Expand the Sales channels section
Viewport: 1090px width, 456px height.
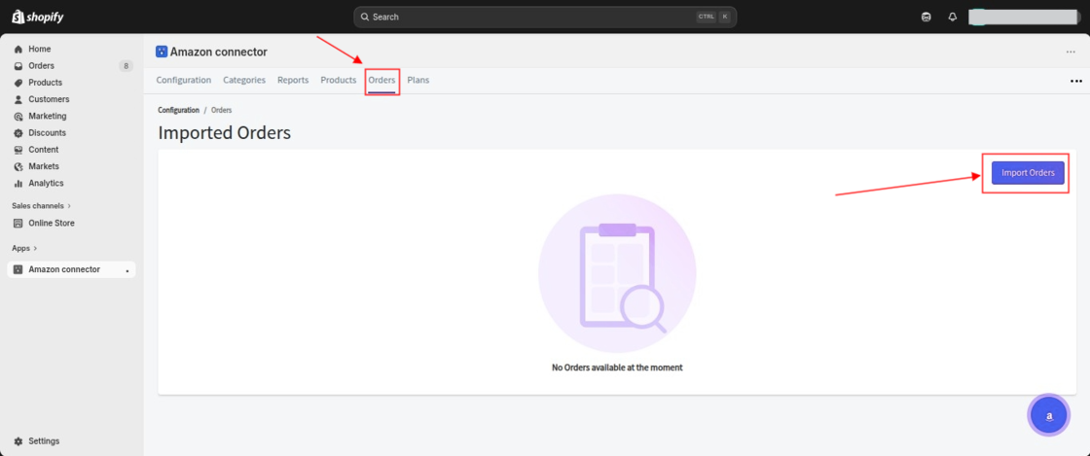click(41, 206)
